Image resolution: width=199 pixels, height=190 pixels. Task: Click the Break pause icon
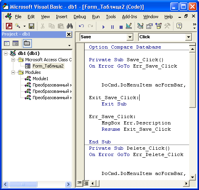tap(112, 27)
